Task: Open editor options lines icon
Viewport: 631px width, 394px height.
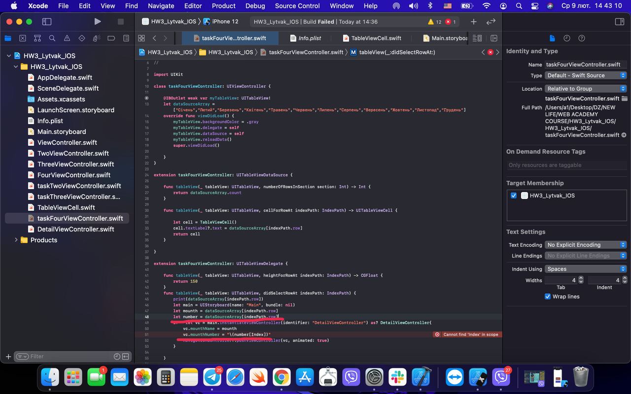Action: coord(477,38)
